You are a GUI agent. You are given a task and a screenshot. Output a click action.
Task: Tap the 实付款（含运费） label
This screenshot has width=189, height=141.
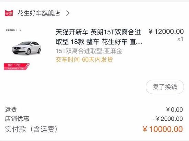pyautogui.click(x=31, y=129)
